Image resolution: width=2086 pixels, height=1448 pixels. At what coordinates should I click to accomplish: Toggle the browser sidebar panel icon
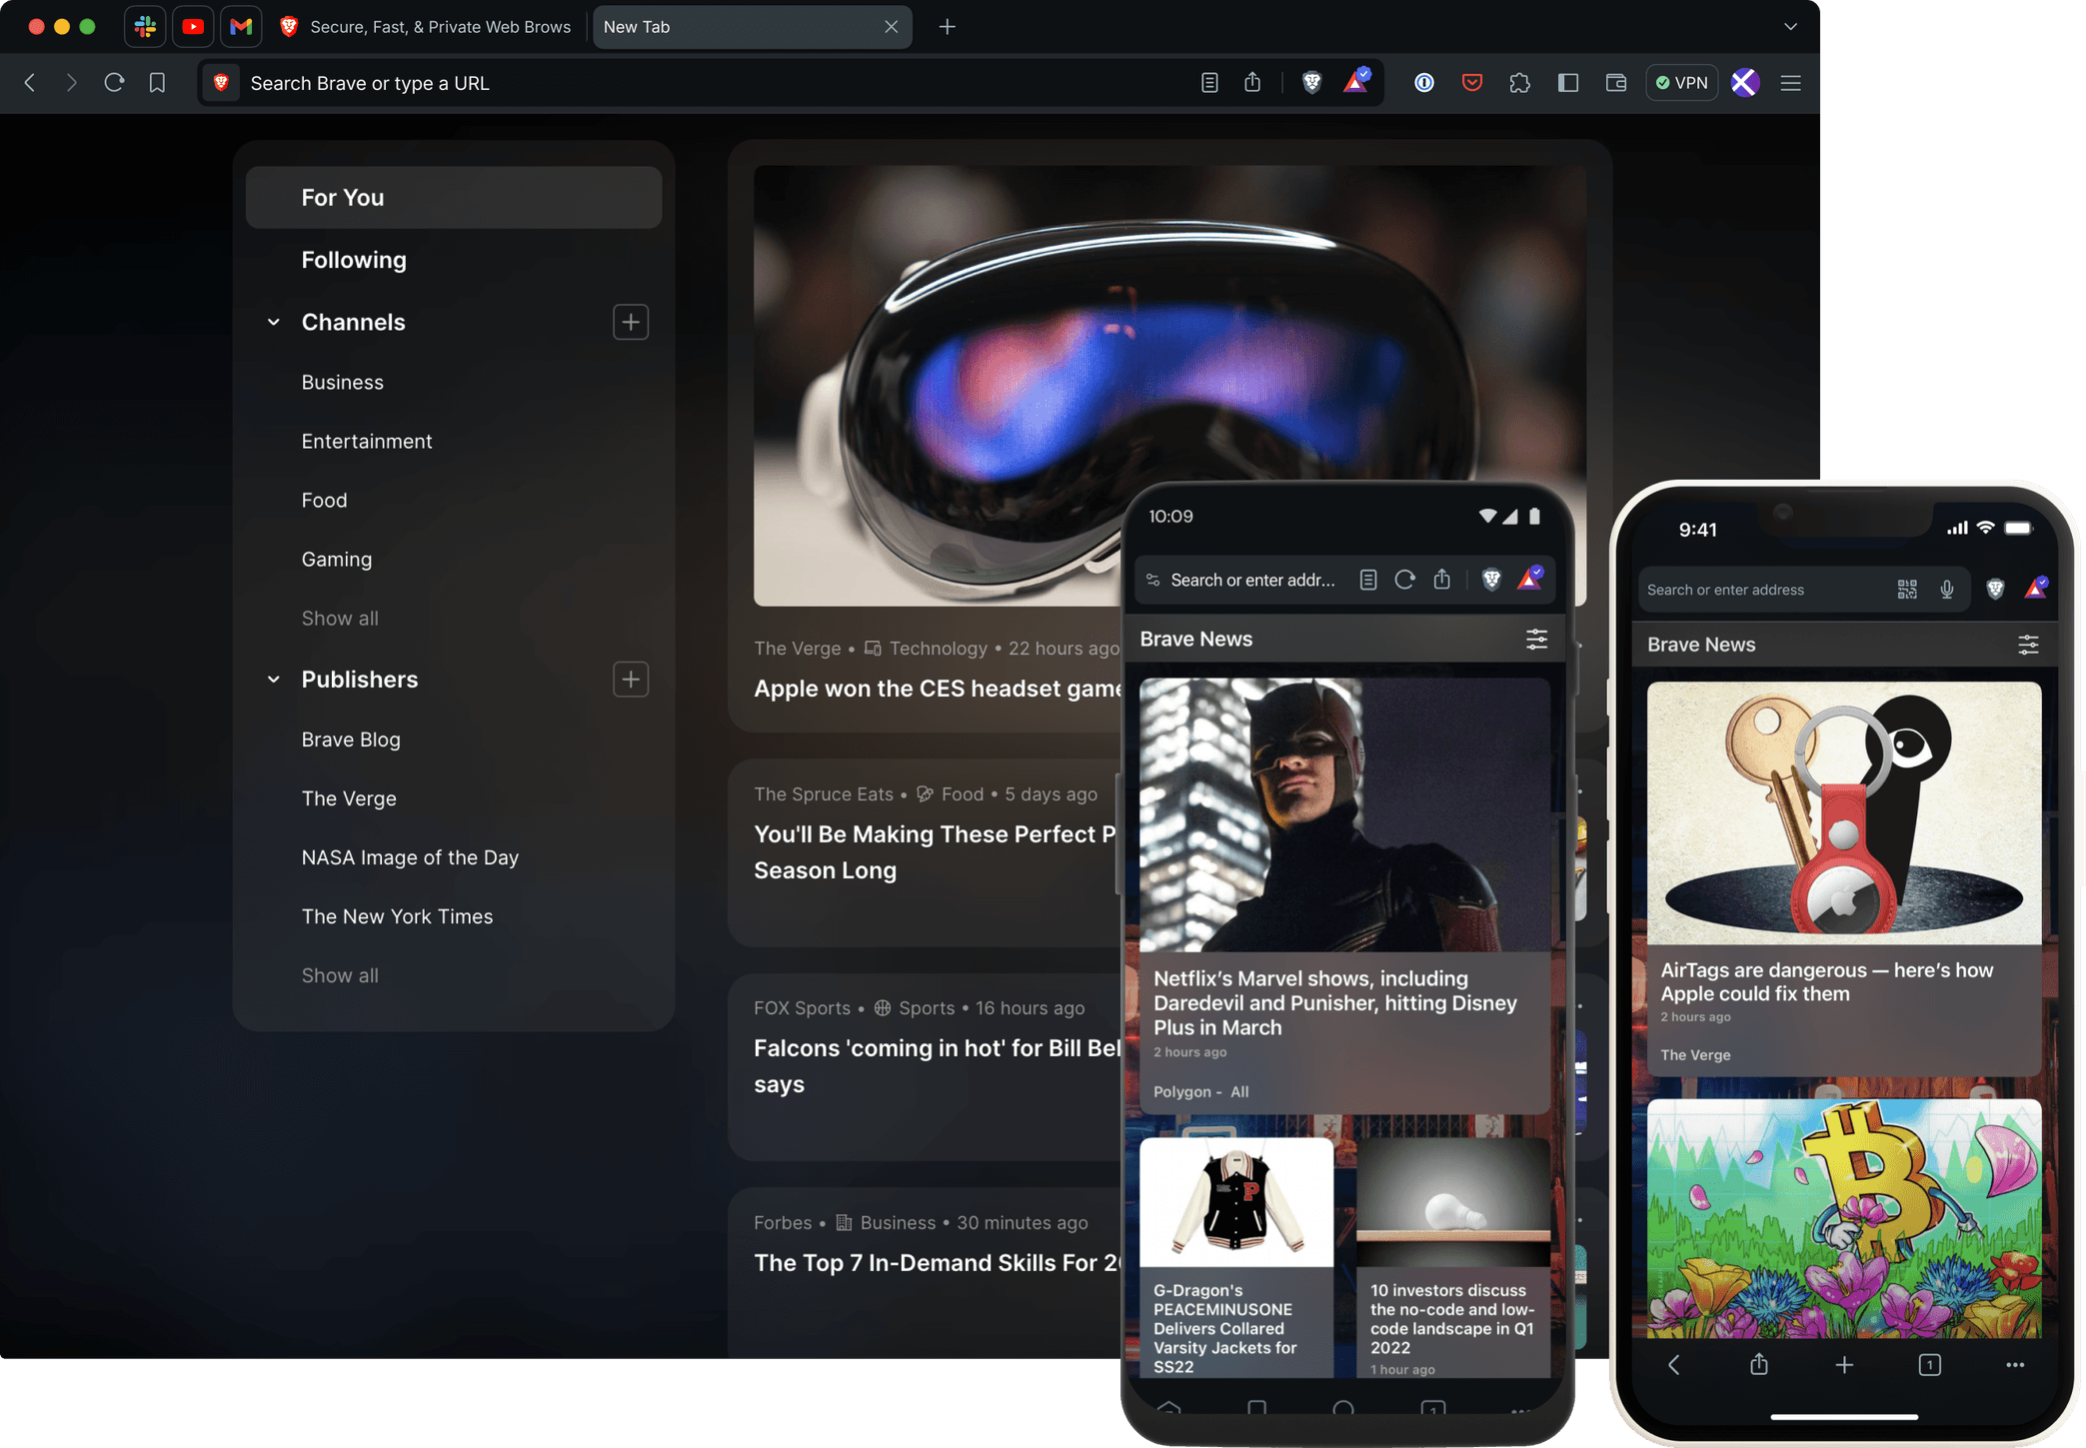(x=1568, y=83)
